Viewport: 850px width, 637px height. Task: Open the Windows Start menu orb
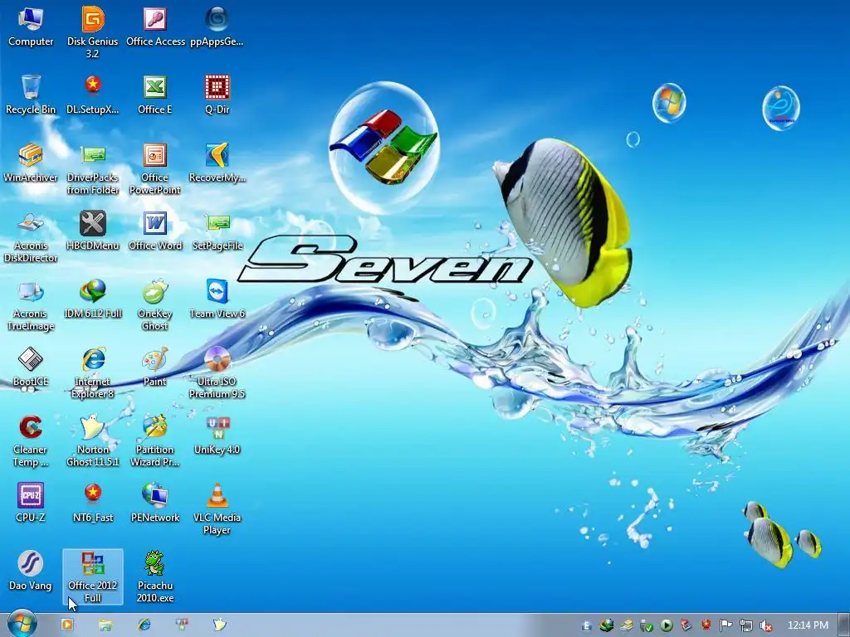click(22, 625)
